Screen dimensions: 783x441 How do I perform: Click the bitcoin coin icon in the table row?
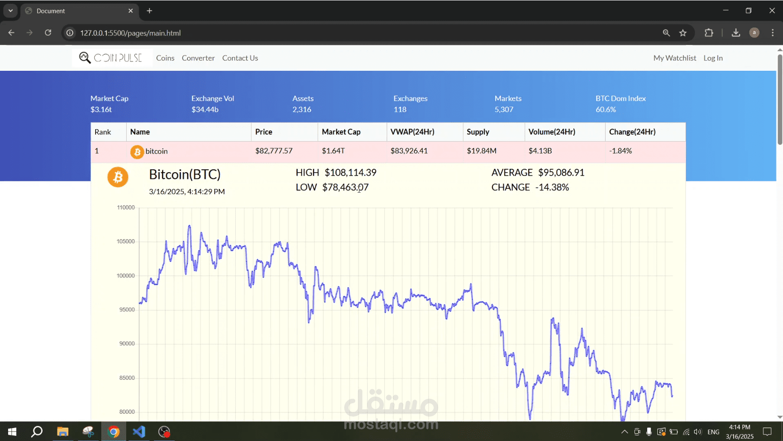tap(137, 151)
